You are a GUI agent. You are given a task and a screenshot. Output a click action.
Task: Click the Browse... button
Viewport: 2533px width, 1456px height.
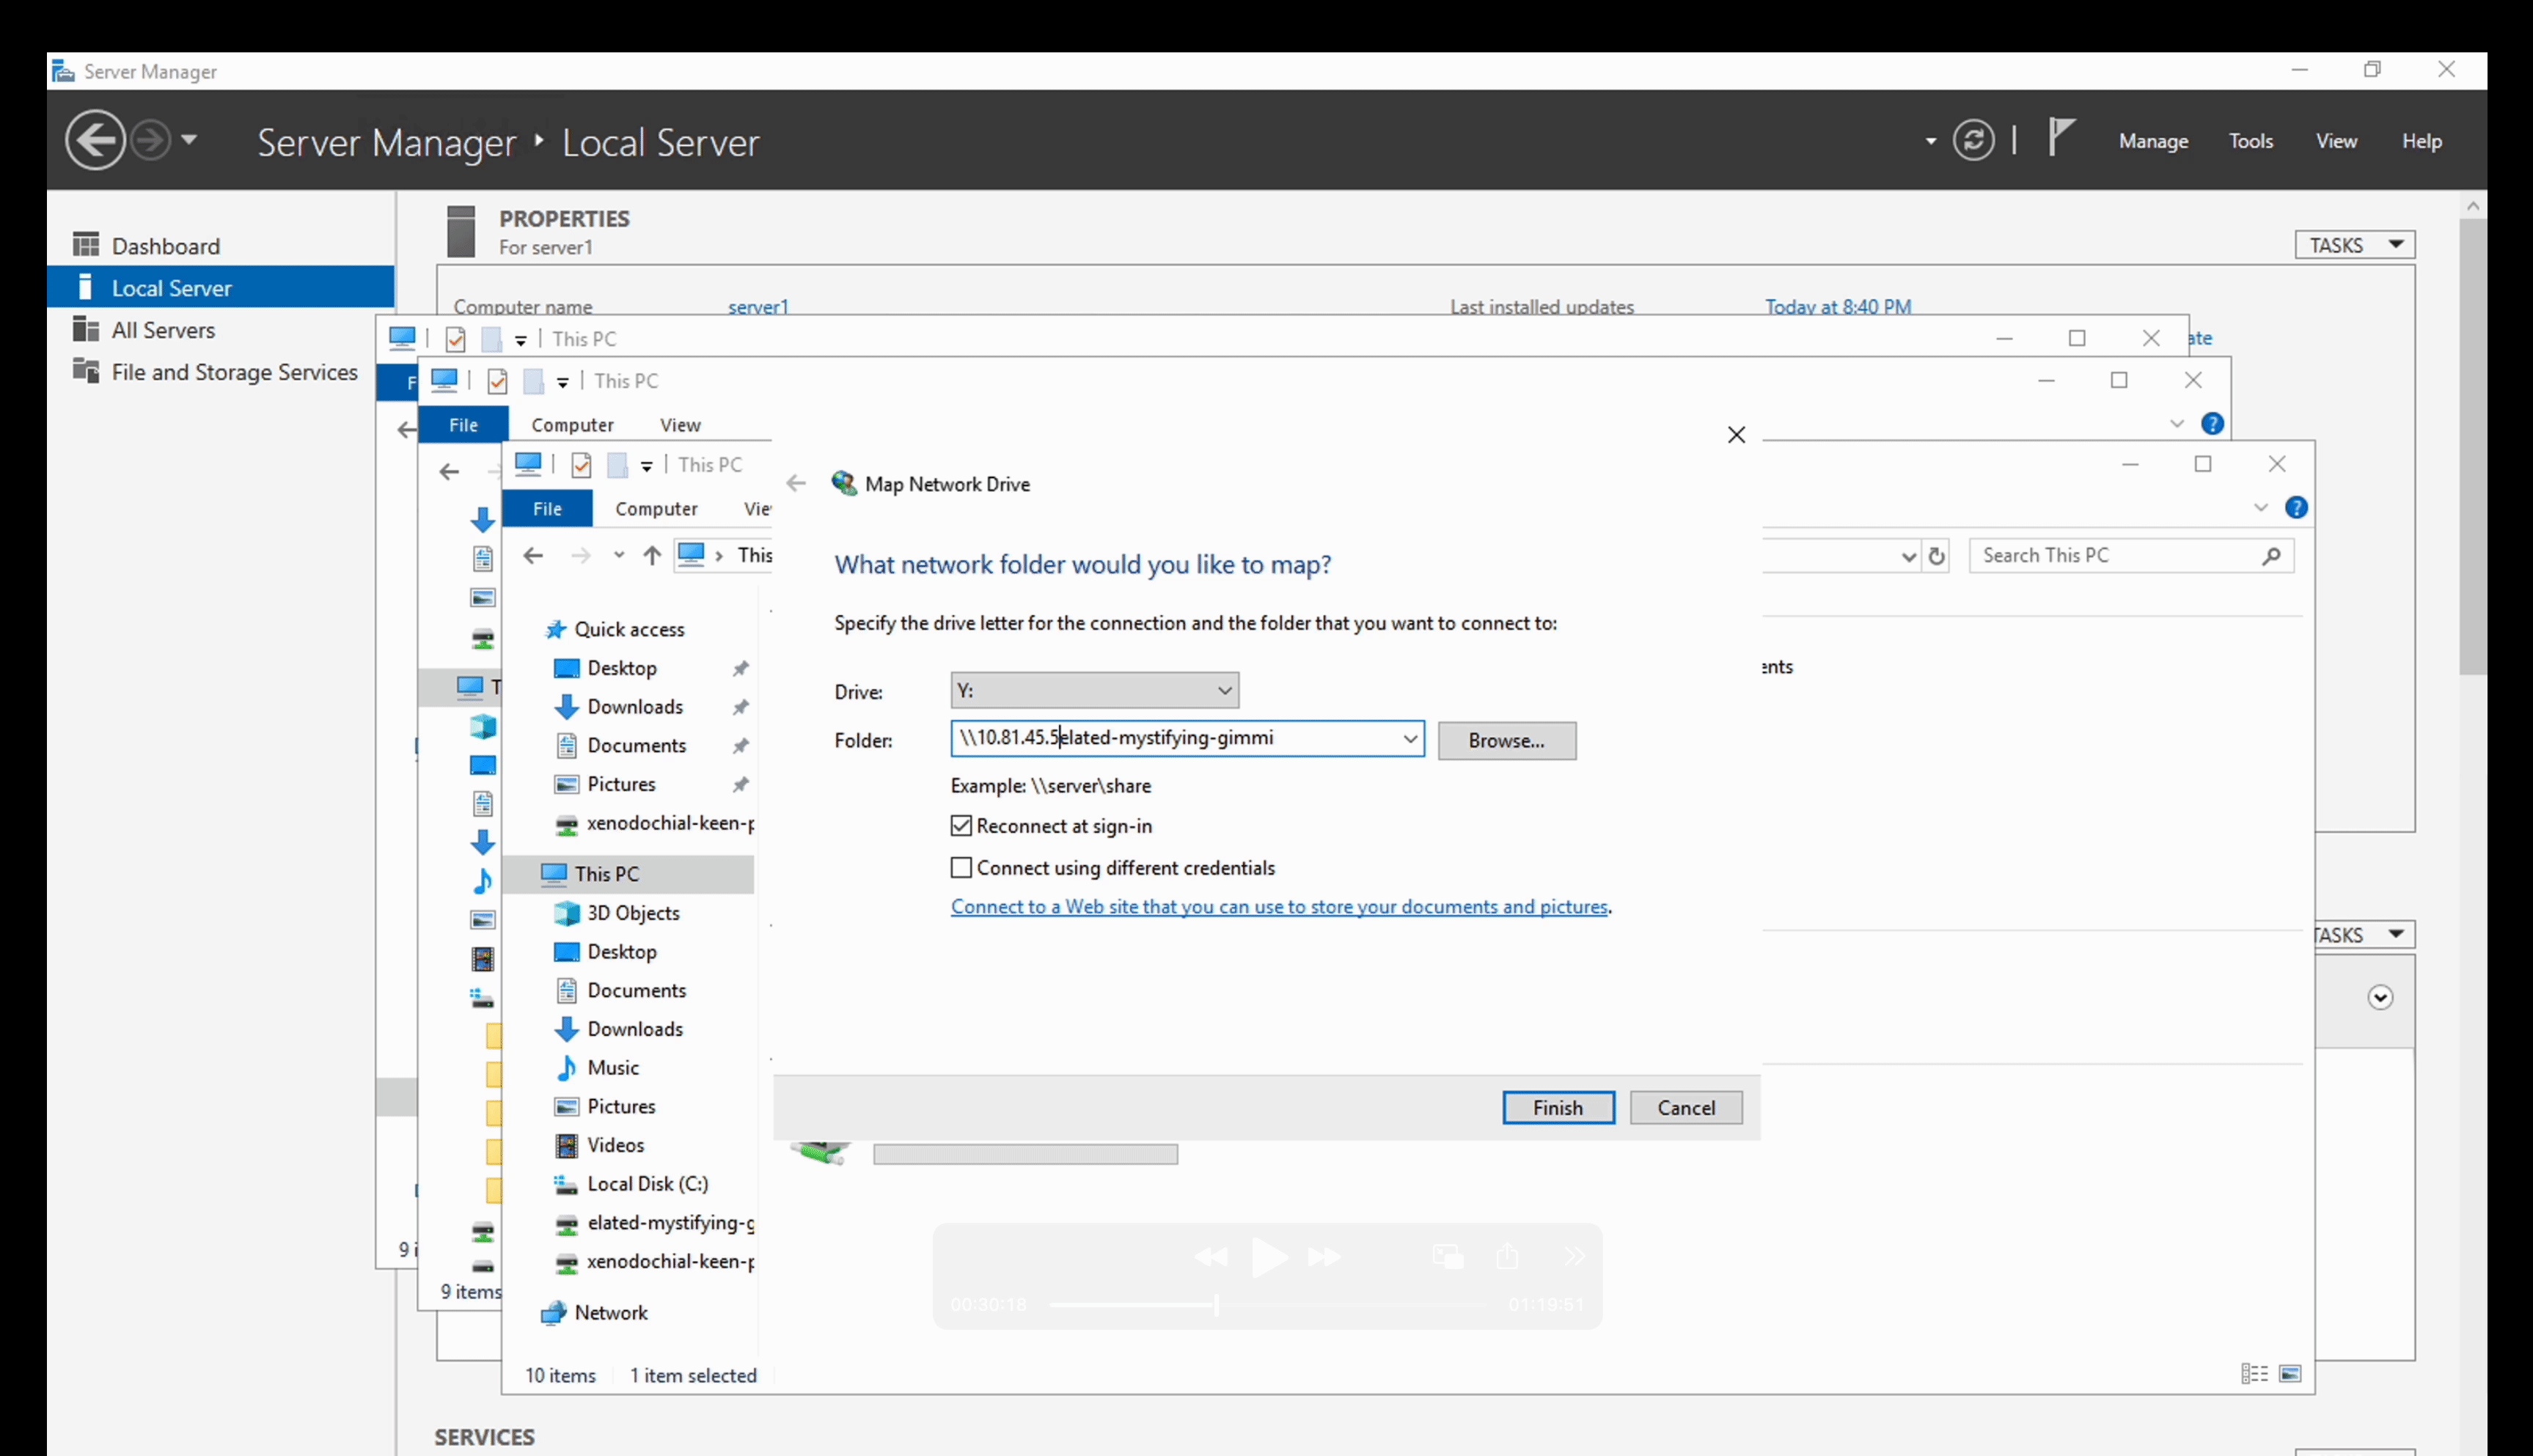point(1506,741)
